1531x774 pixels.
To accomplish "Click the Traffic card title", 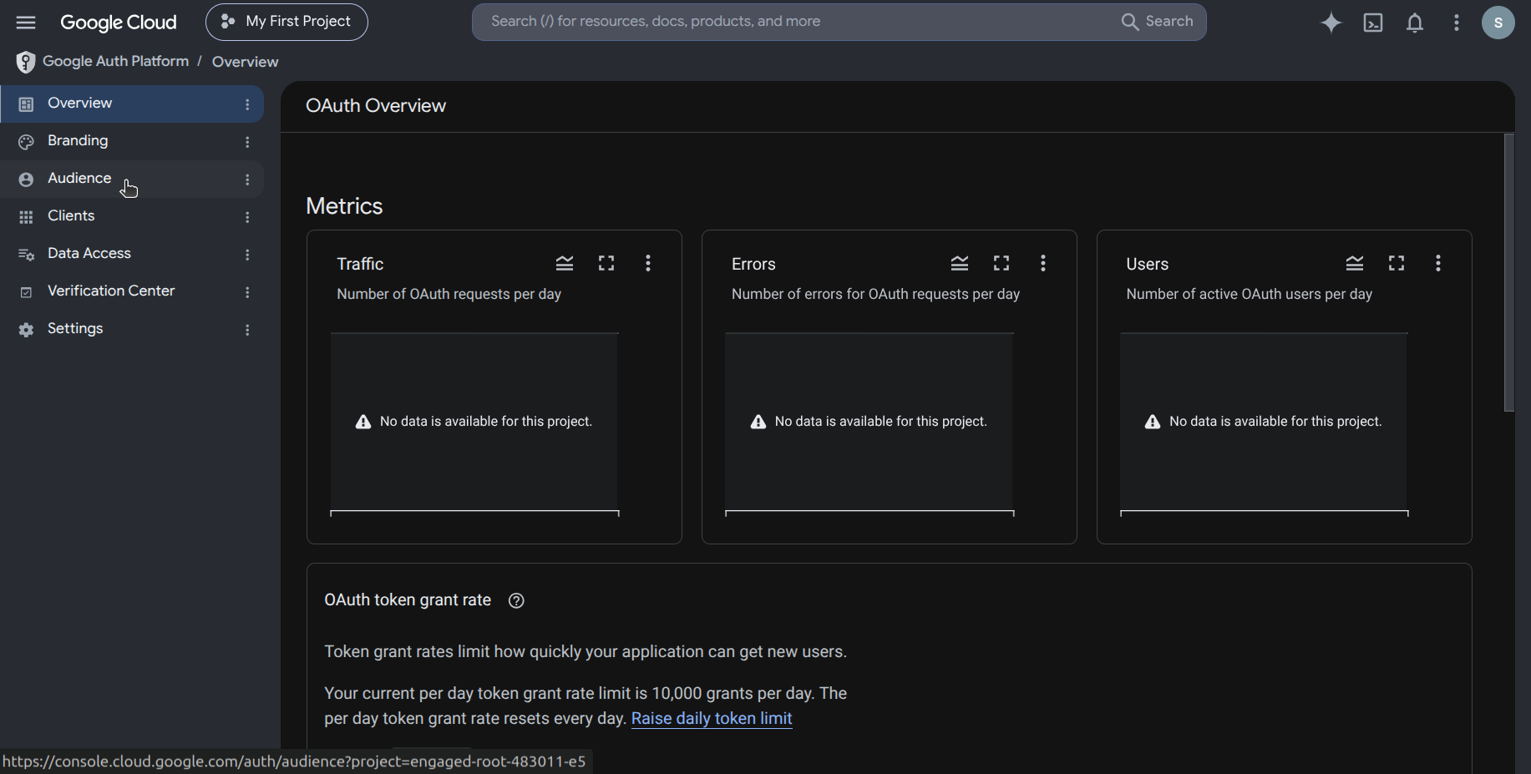I will pos(360,264).
